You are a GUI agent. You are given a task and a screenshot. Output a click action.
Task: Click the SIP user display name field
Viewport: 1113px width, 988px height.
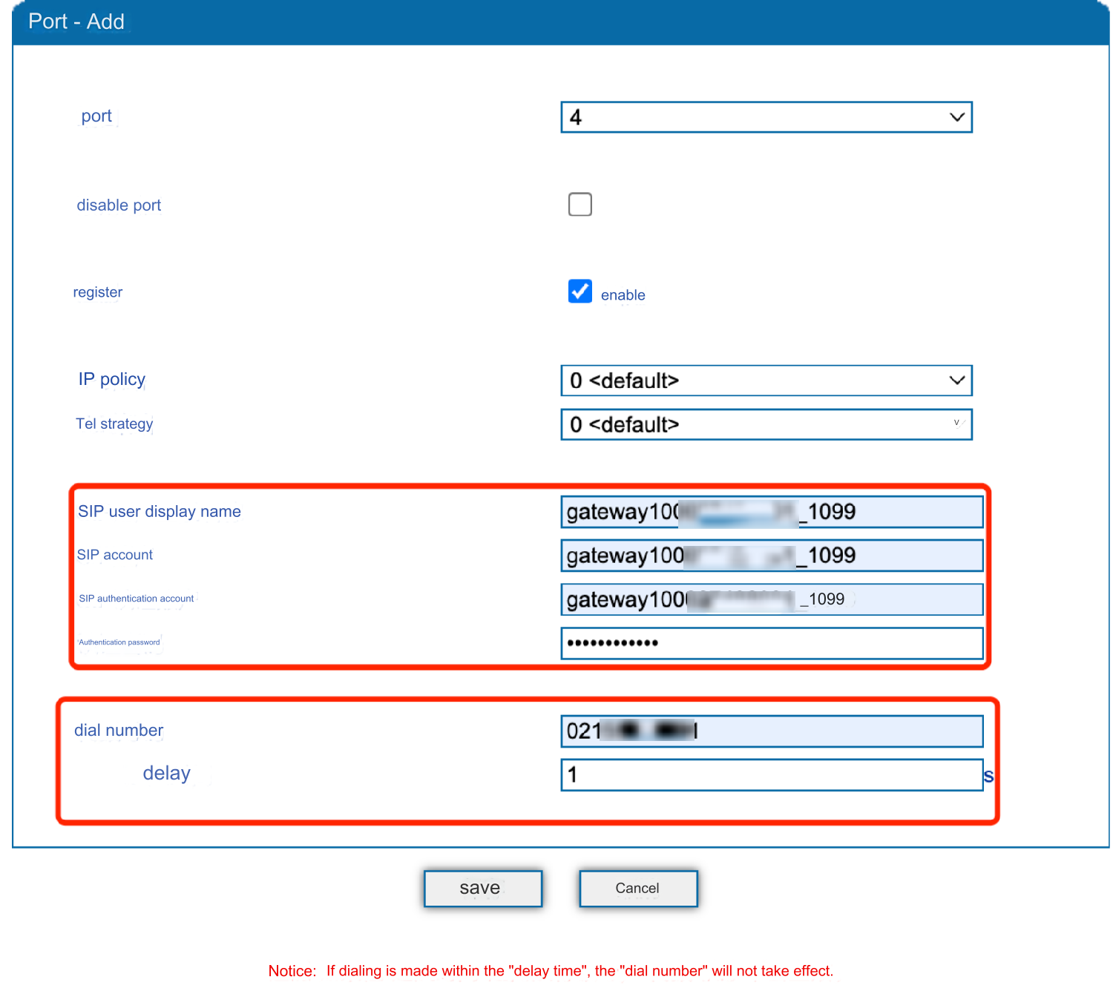point(772,511)
